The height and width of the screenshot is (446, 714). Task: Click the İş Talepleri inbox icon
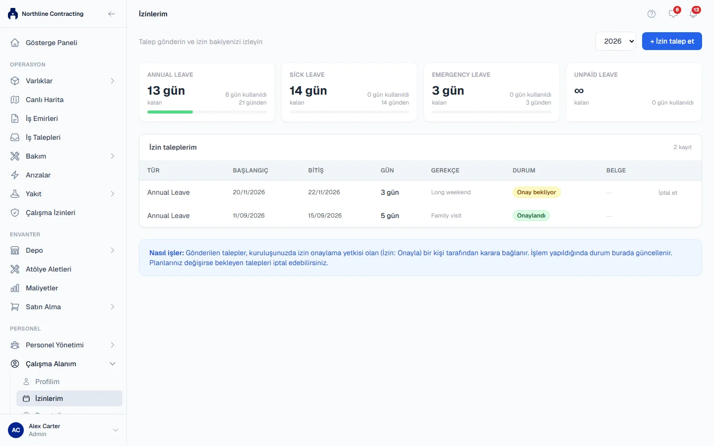15,137
